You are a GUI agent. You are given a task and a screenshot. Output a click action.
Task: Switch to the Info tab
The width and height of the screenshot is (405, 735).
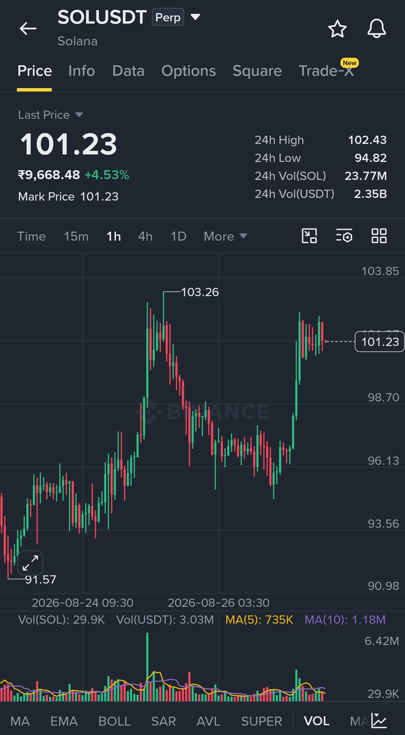click(x=82, y=71)
